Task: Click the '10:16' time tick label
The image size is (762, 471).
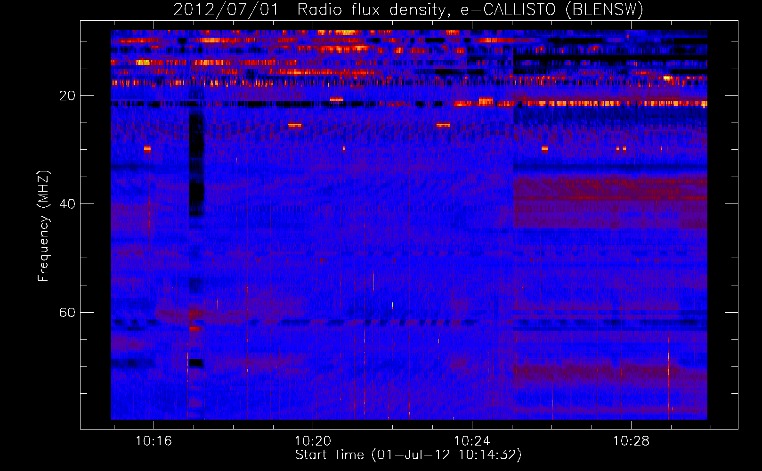Action: coord(154,441)
